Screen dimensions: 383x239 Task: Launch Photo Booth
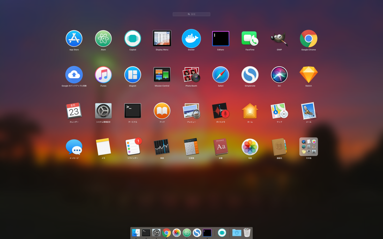click(191, 75)
